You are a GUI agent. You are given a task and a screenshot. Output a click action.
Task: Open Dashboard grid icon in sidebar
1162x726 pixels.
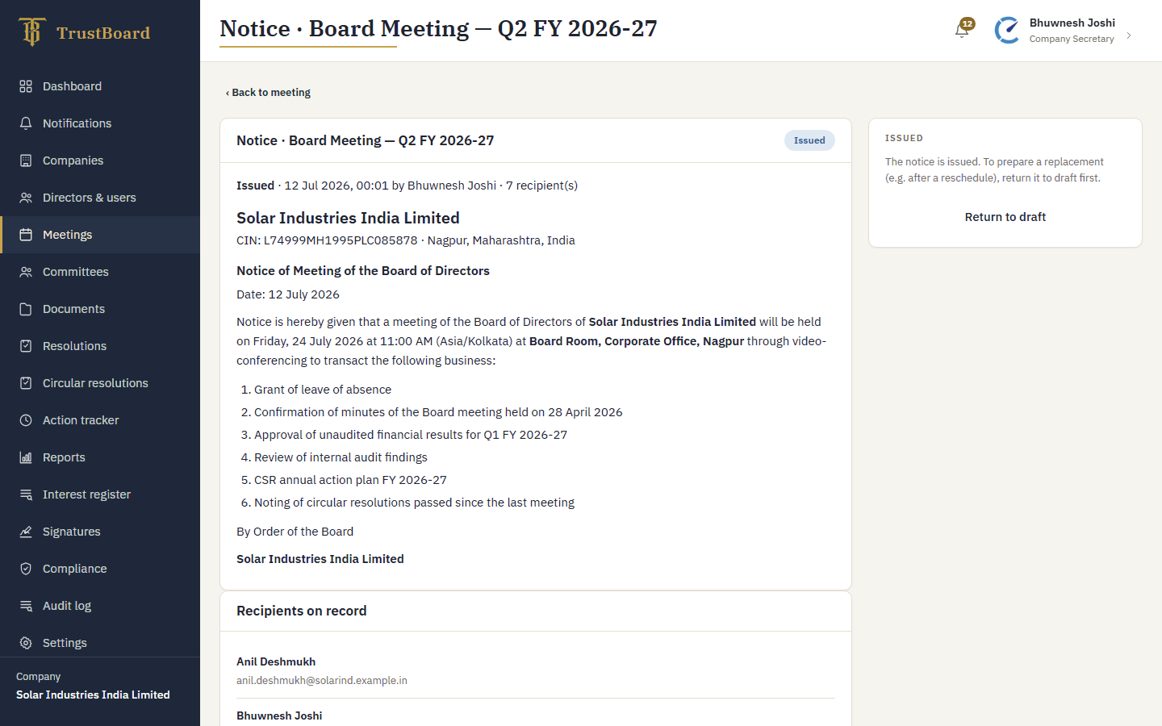(x=26, y=86)
